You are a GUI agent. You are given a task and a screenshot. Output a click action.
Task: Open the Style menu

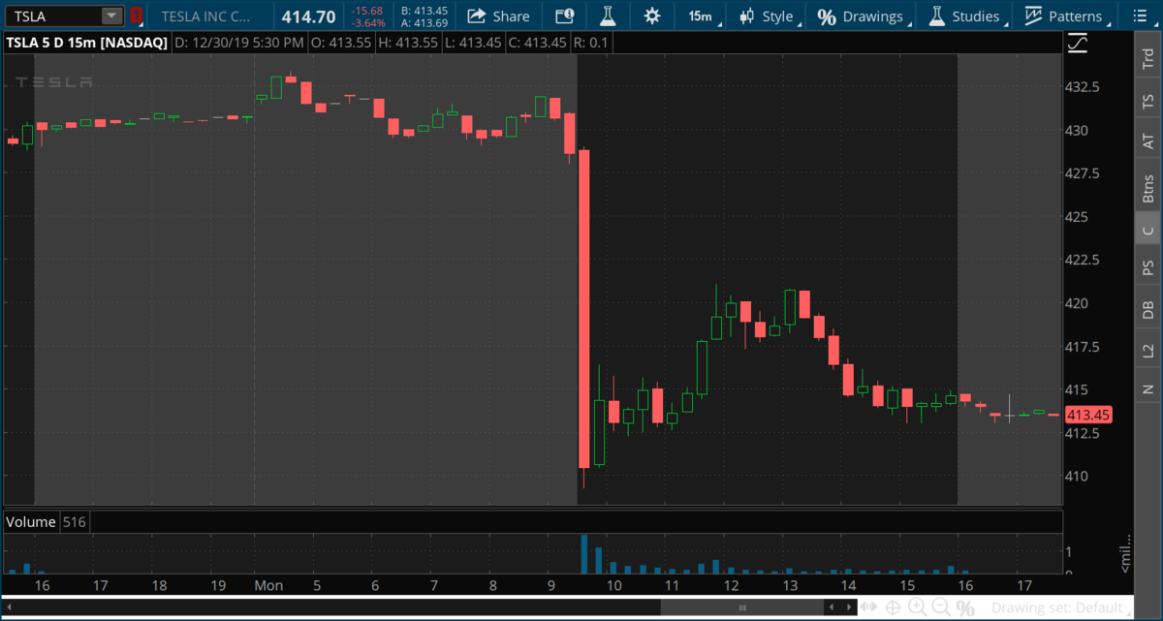(x=767, y=16)
